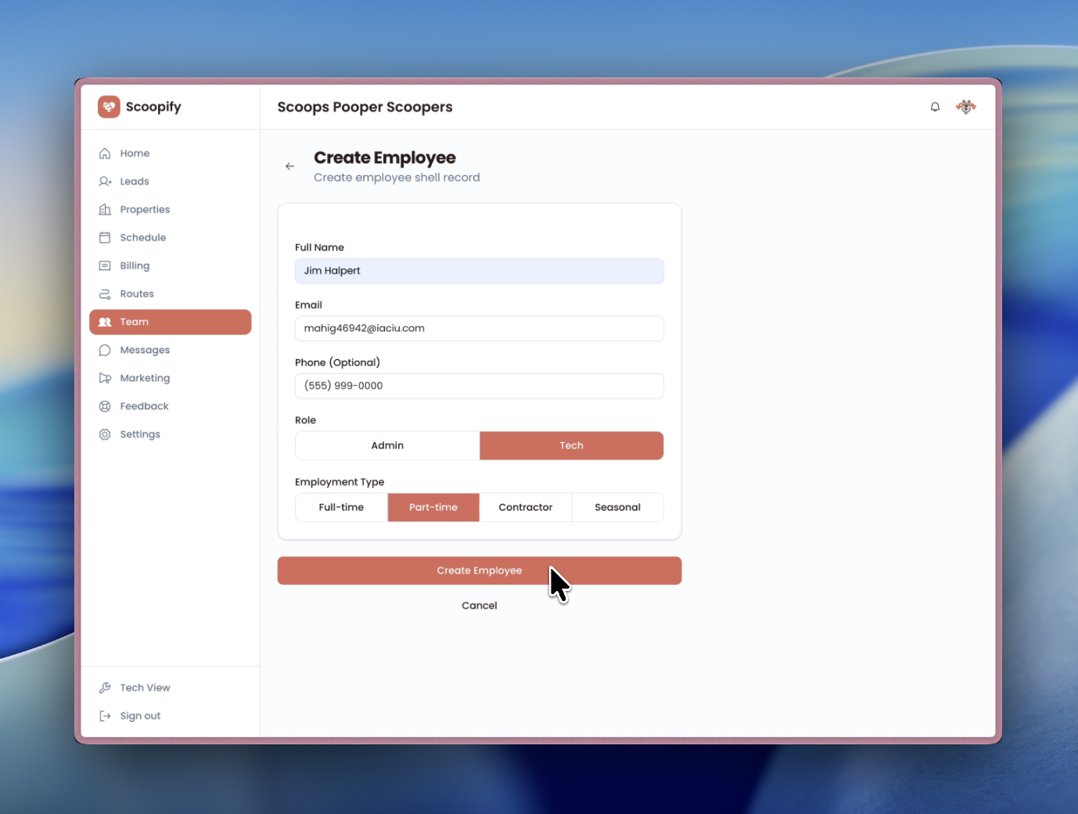Open the Home icon in the sidebar
This screenshot has width=1078, height=814.
(x=105, y=153)
